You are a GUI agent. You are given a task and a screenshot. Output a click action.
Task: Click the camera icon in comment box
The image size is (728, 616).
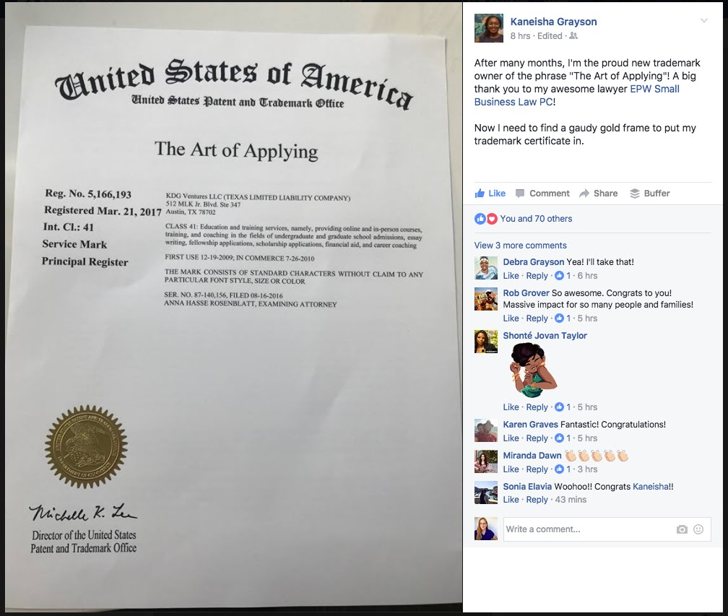click(682, 529)
